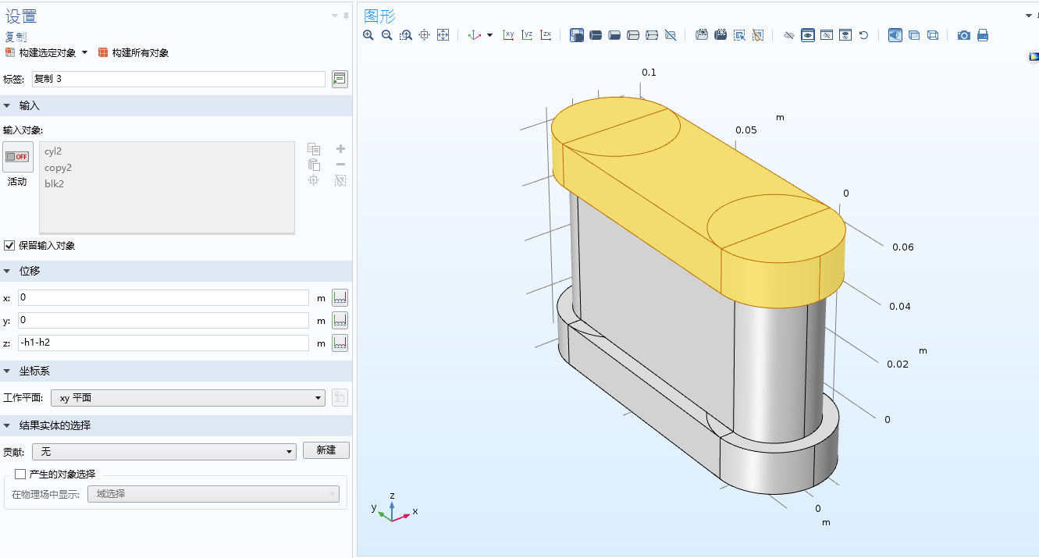Click the zoom to selection icon beside input list
The width and height of the screenshot is (1039, 558).
[x=314, y=180]
